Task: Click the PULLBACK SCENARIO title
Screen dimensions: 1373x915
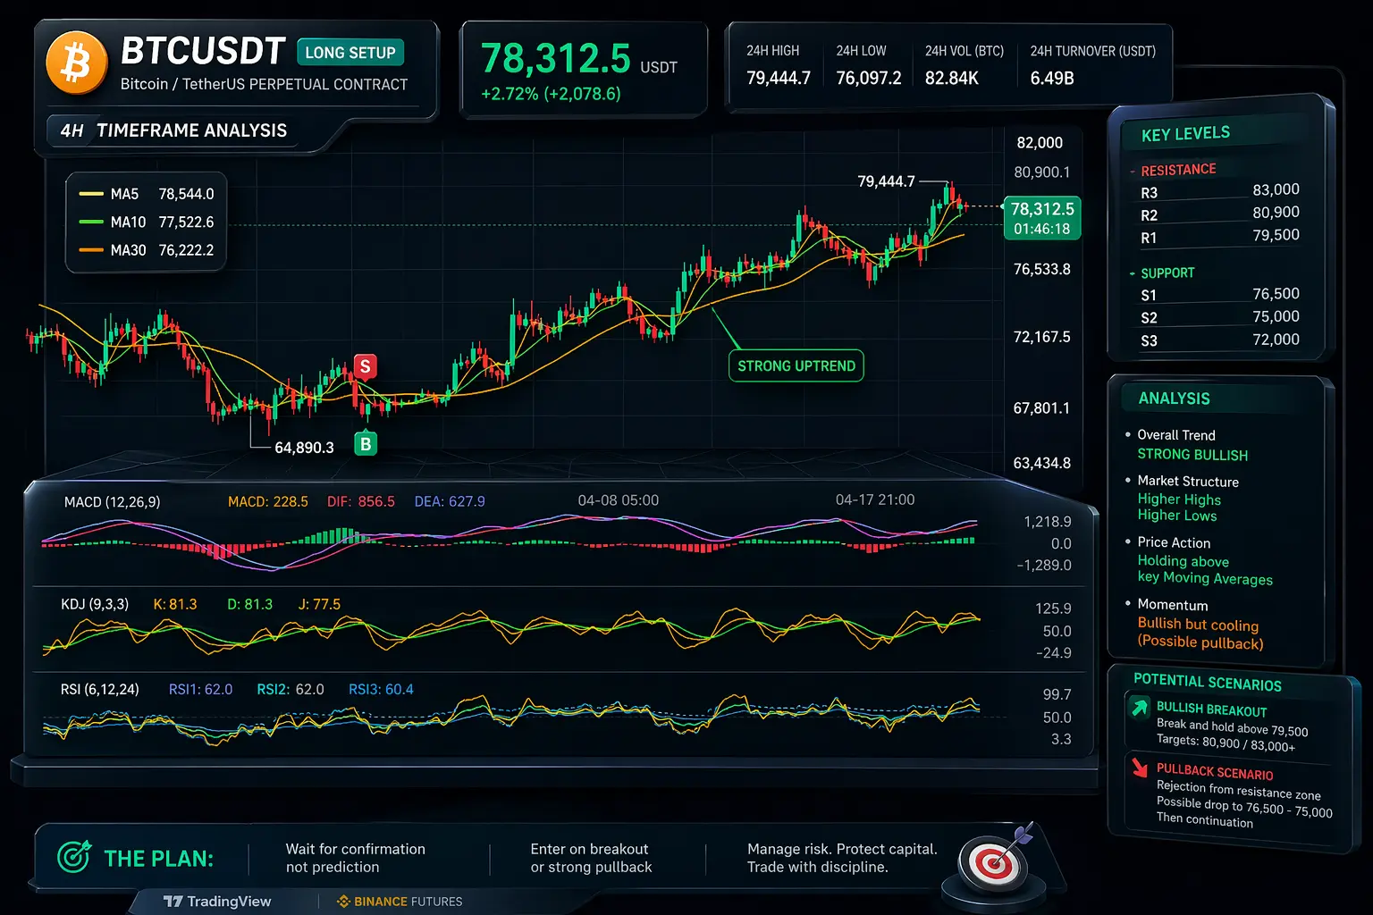Action: tap(1215, 772)
